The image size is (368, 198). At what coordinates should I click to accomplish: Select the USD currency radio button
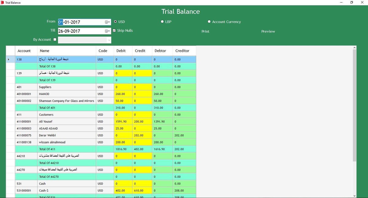pos(115,22)
